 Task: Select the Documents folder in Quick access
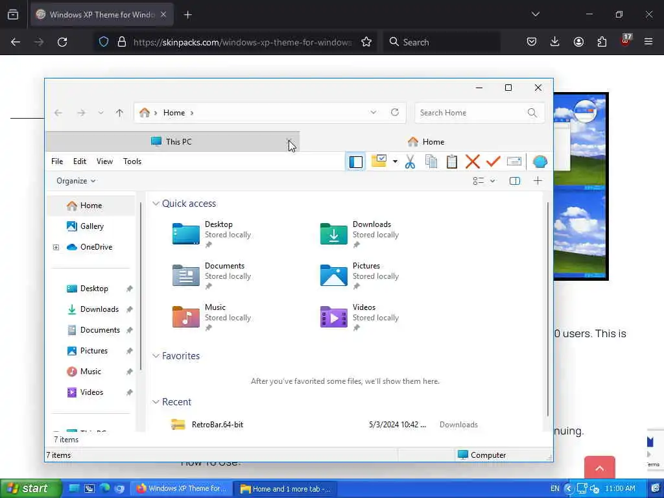[x=212, y=275]
